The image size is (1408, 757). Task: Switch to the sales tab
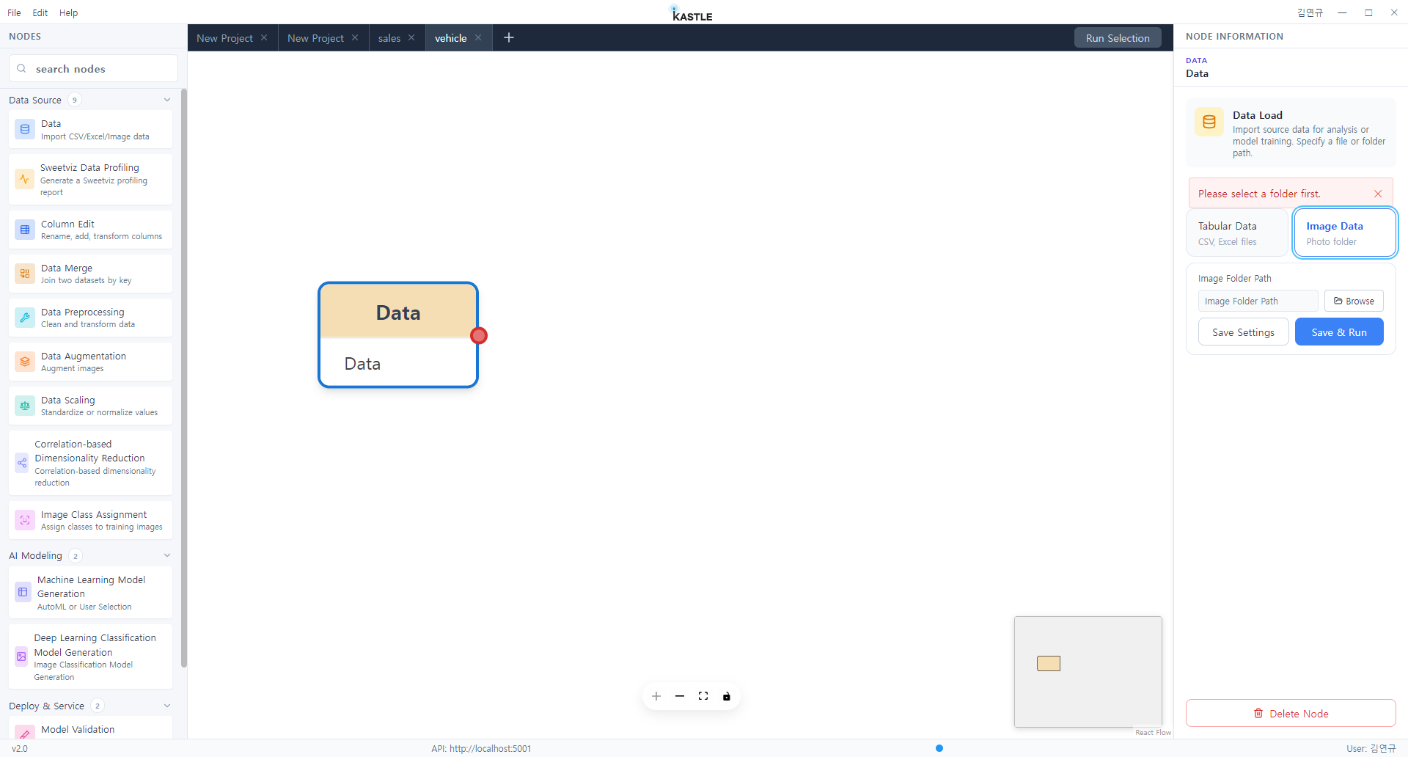click(x=389, y=38)
